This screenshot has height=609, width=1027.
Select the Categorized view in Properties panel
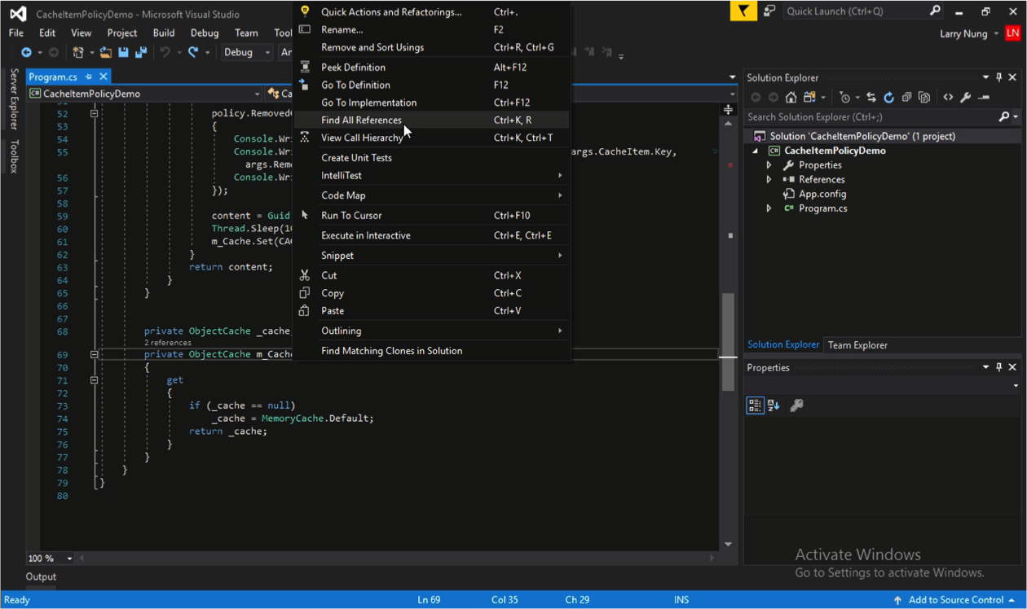coord(756,405)
